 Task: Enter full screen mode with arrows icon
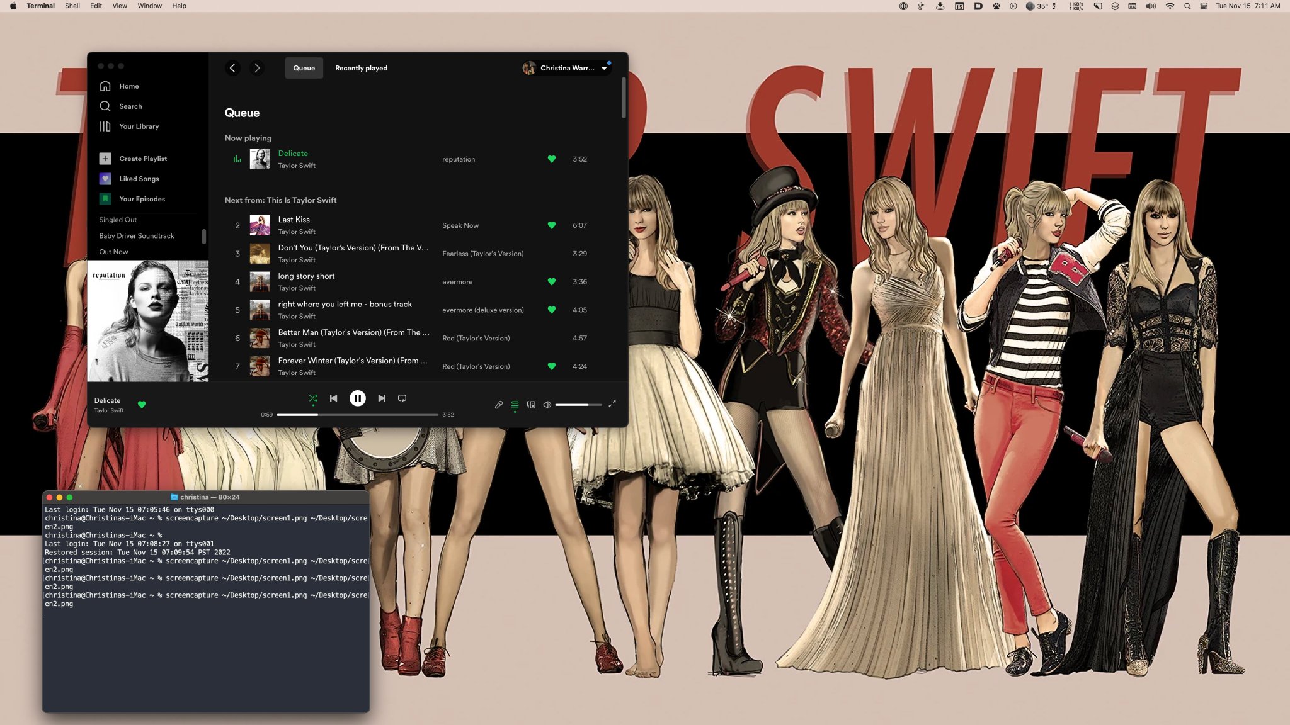pos(612,404)
